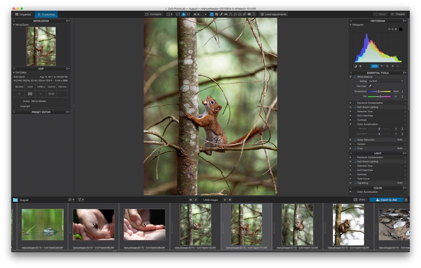This screenshot has width=421, height=268.
Task: Click the Copyright input field
Action: pyautogui.click(x=49, y=106)
